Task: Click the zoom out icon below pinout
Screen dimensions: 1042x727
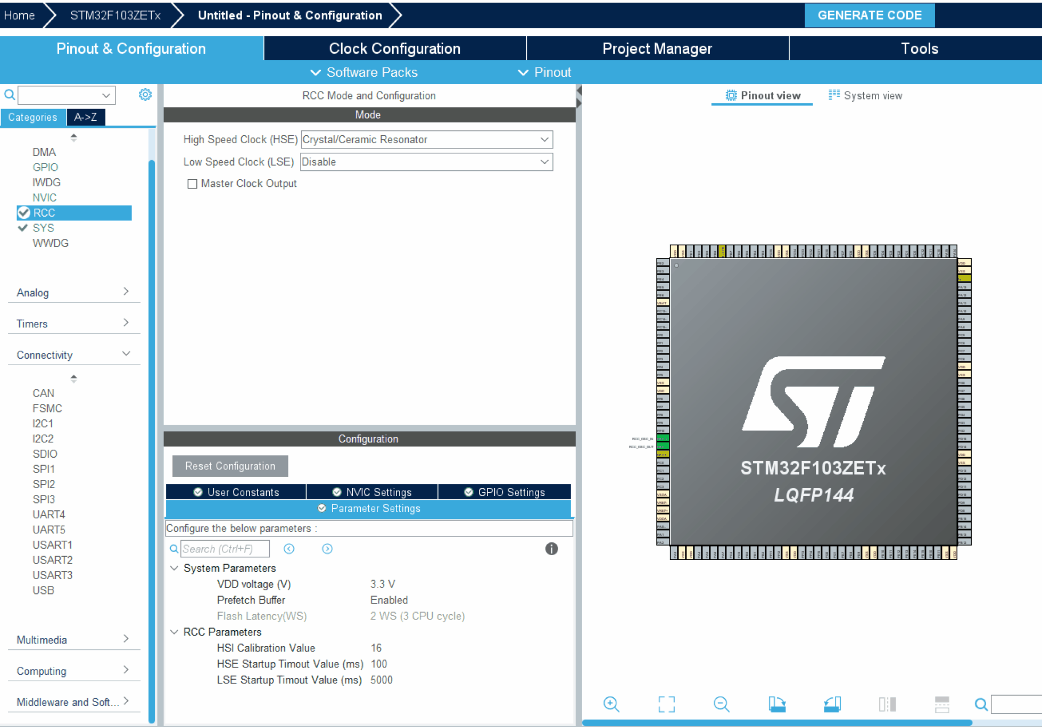Action: [x=721, y=704]
